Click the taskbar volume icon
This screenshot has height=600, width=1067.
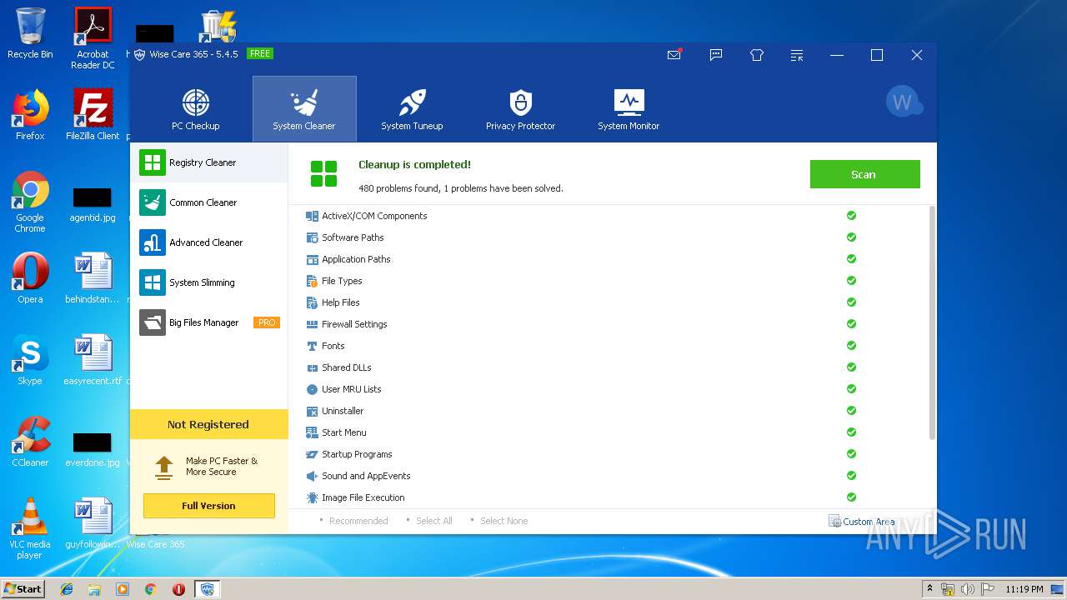point(967,589)
